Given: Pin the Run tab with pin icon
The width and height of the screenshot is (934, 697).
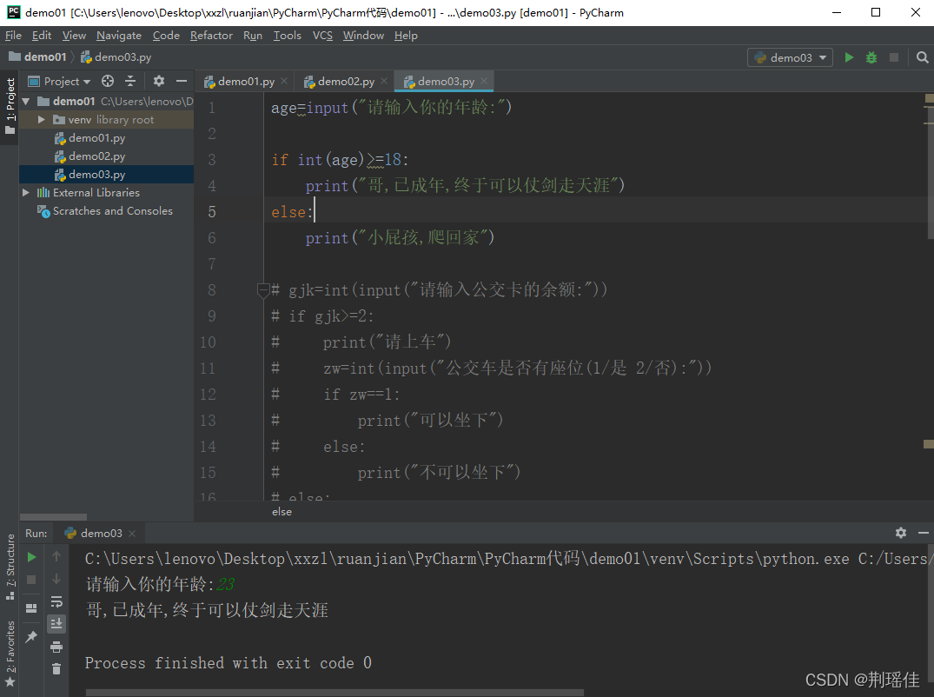Looking at the screenshot, I should pyautogui.click(x=30, y=634).
